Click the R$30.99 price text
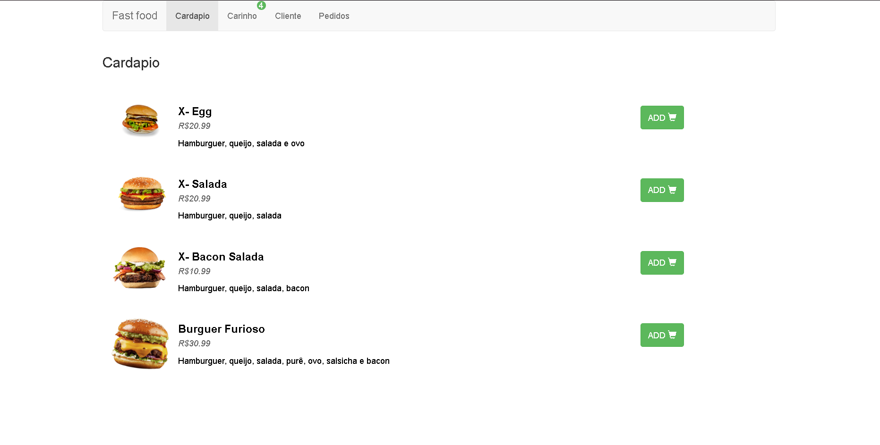The width and height of the screenshot is (880, 445). click(194, 344)
